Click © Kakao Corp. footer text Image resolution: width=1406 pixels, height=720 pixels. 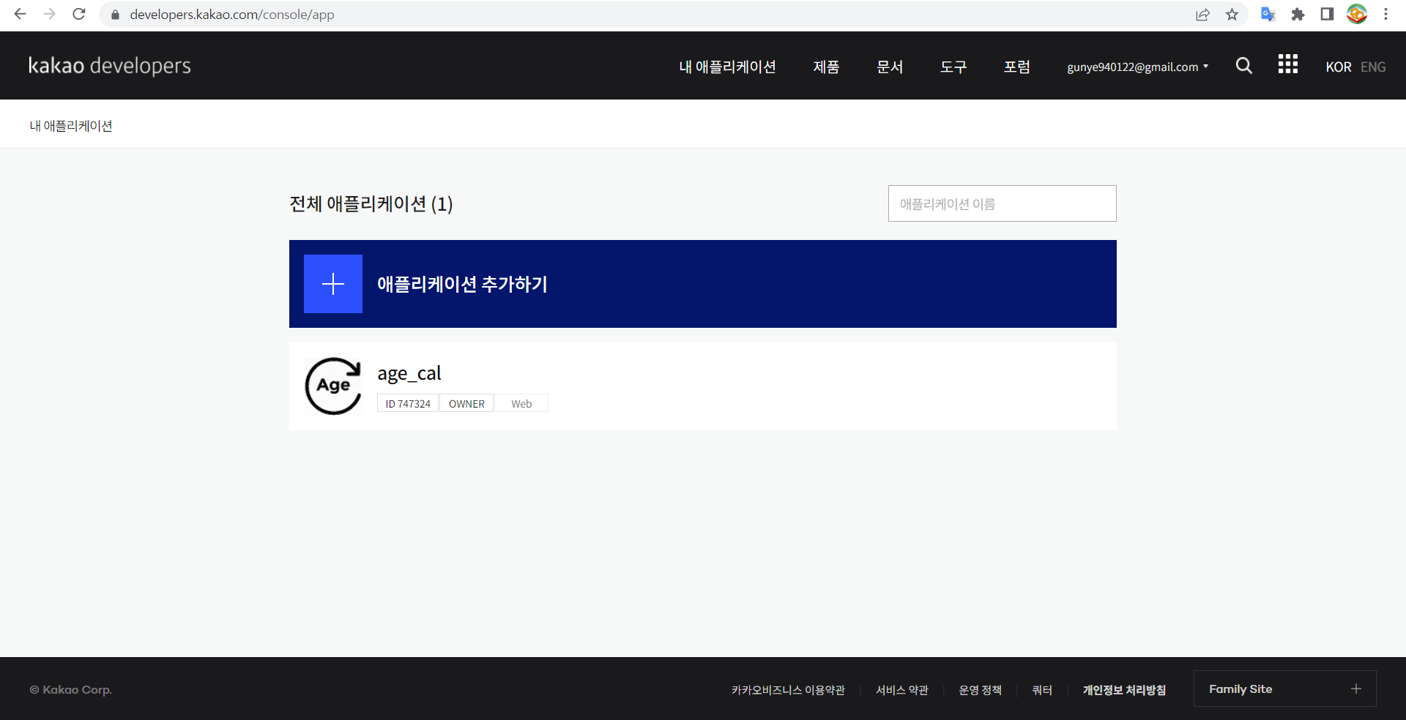point(71,690)
